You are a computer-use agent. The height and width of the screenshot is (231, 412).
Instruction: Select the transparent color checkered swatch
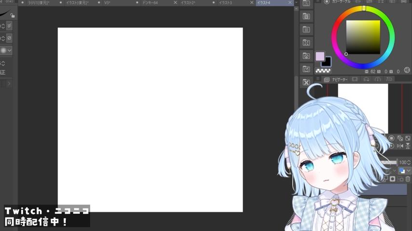coord(323,71)
